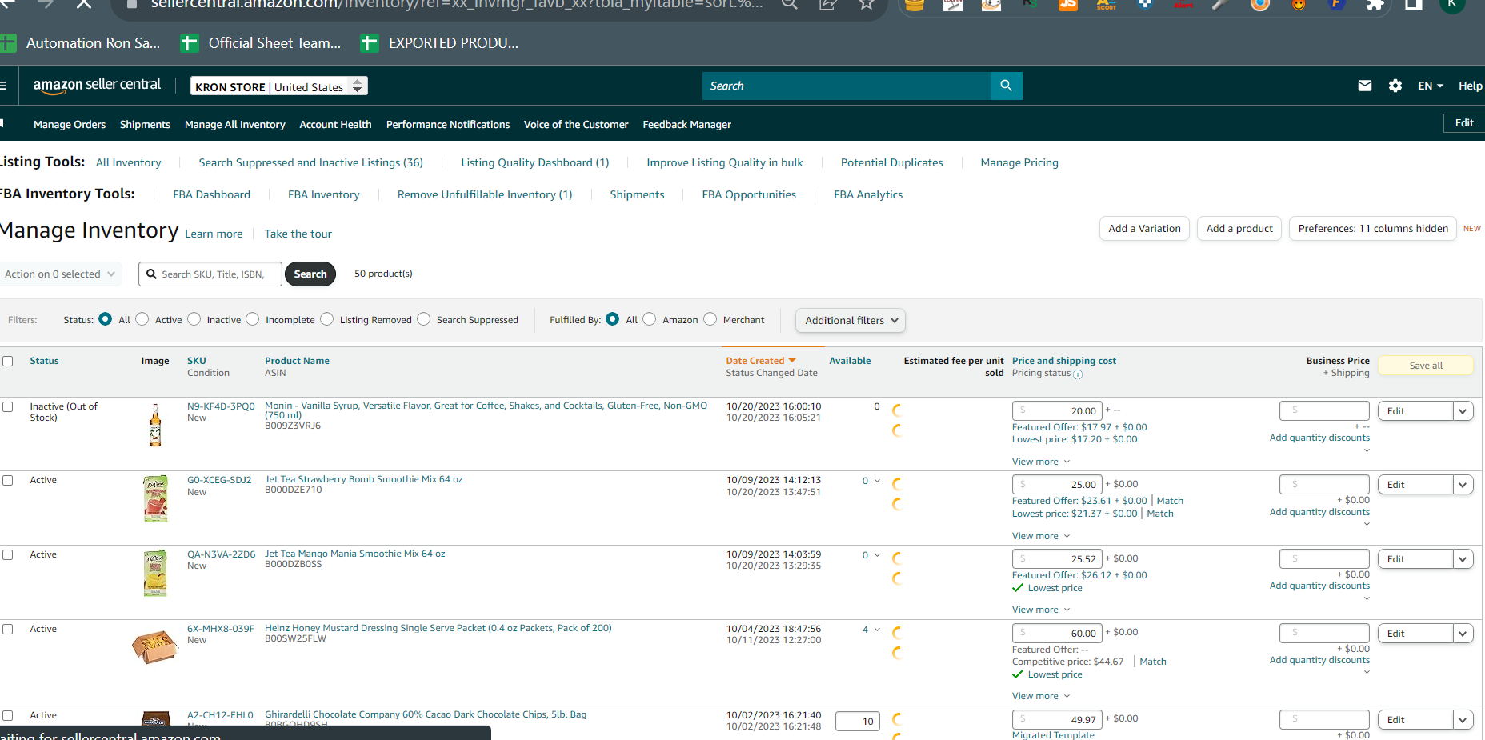Open the Extensions puzzle-piece menu

coord(1375,4)
